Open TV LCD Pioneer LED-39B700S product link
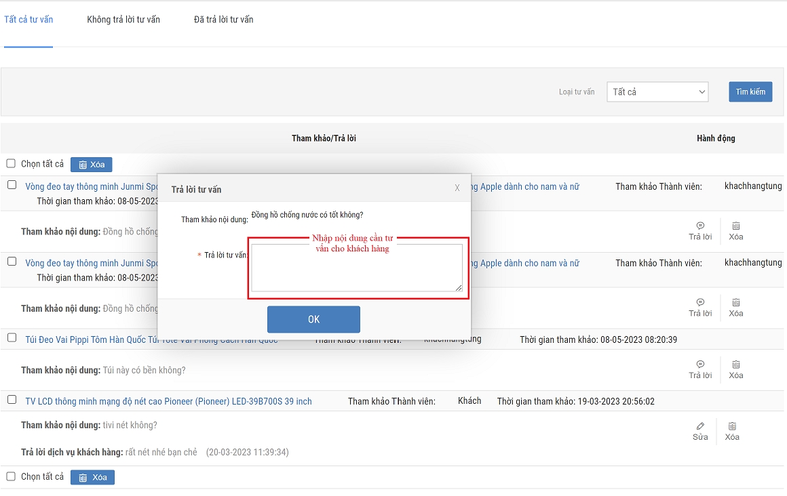Screen dimensions: 787x496 click(x=168, y=401)
